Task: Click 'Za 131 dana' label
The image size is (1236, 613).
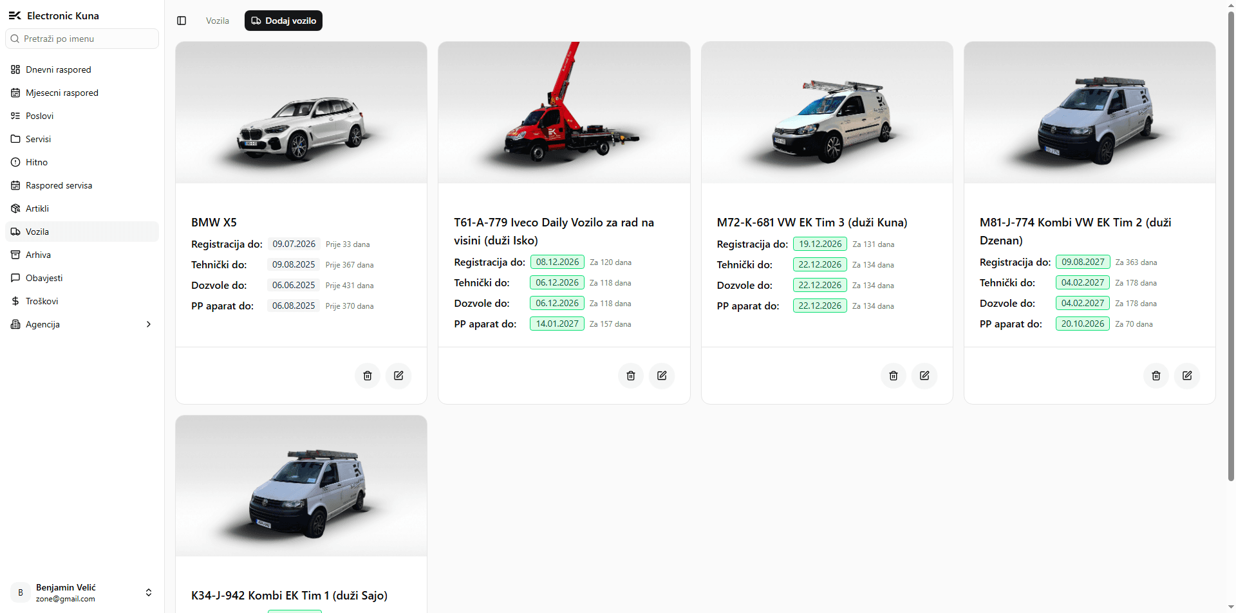Action: (874, 244)
